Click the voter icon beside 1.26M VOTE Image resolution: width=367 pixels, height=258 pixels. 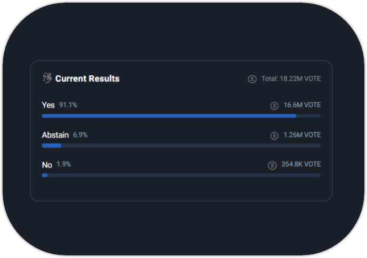[274, 136]
